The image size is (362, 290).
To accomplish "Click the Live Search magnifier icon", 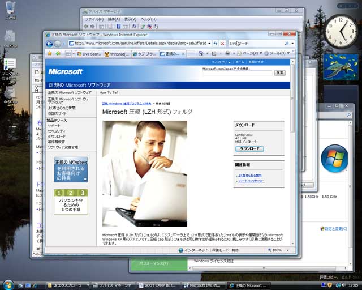I will pyautogui.click(x=287, y=44).
